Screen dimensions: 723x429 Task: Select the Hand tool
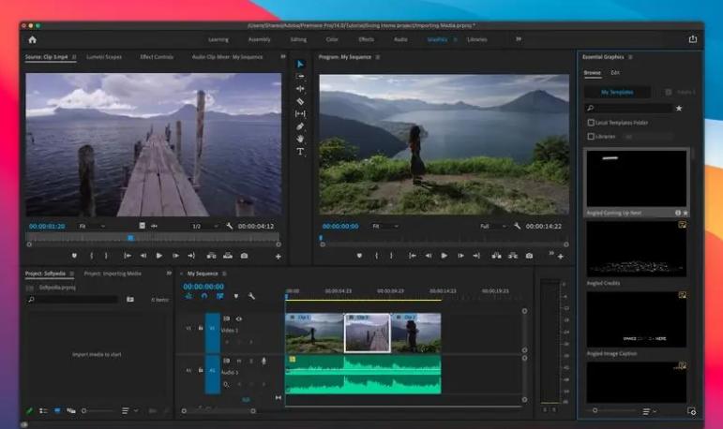click(300, 139)
